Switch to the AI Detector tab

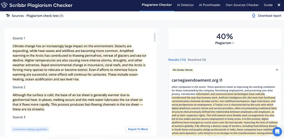point(185,5)
